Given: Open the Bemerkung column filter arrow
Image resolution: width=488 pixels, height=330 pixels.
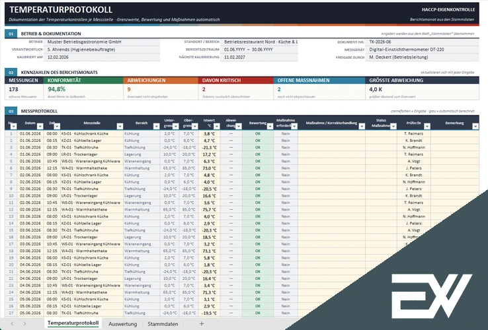Looking at the screenshot, I should click(x=475, y=126).
